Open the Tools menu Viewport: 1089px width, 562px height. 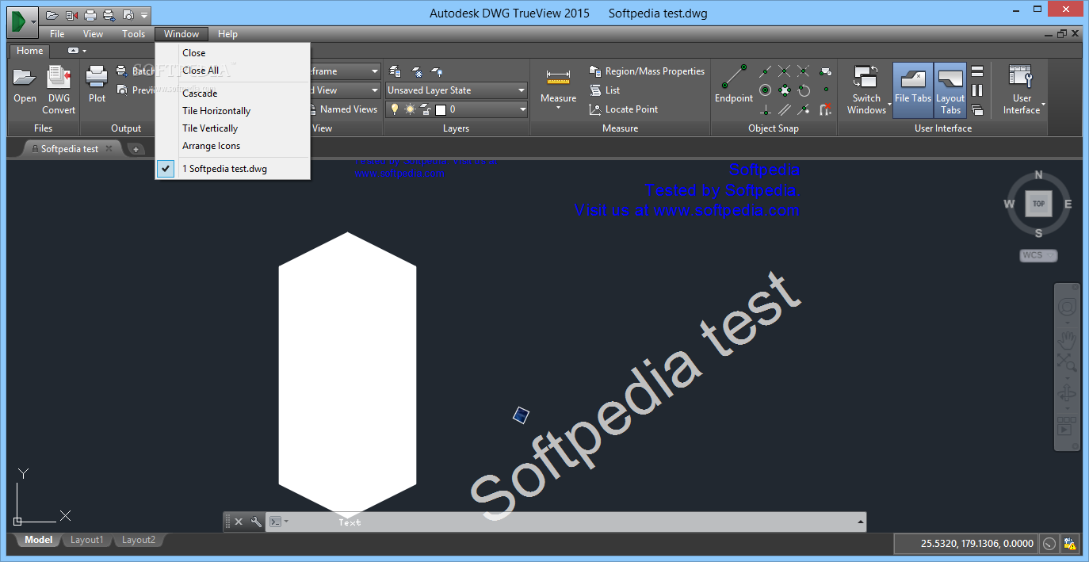[x=133, y=34]
